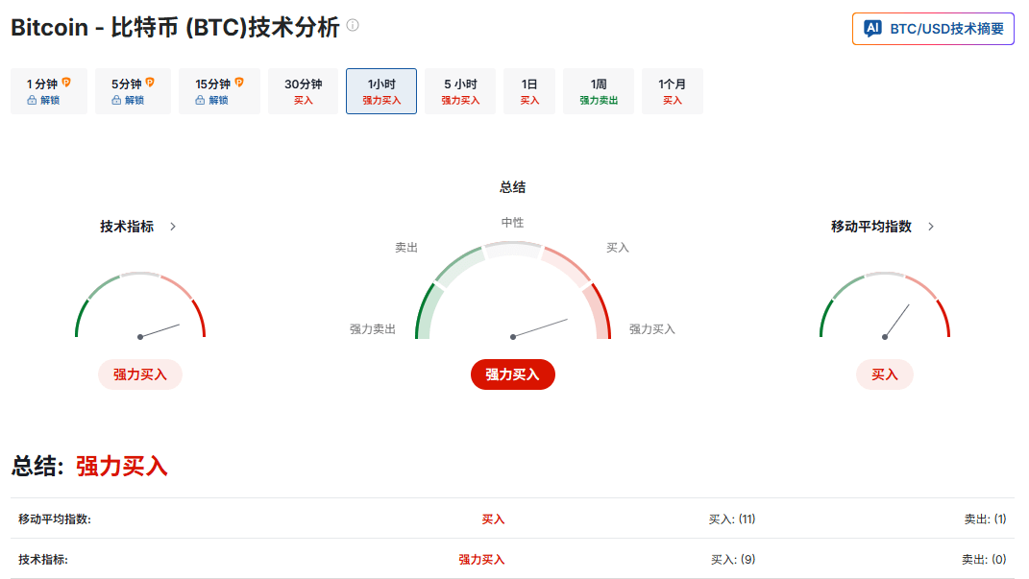The height and width of the screenshot is (579, 1029).
Task: Click the Bitcoin - 比特币 (BTC)技术分析 page title
Action: point(175,28)
